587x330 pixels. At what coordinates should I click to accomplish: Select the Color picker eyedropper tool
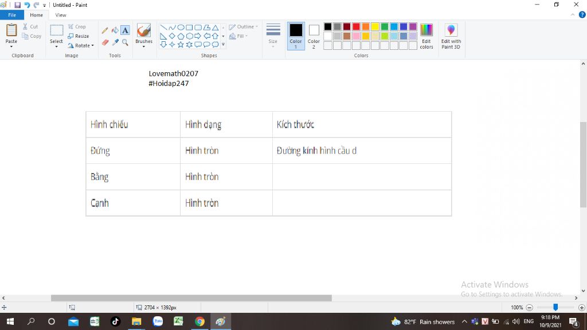click(x=115, y=42)
